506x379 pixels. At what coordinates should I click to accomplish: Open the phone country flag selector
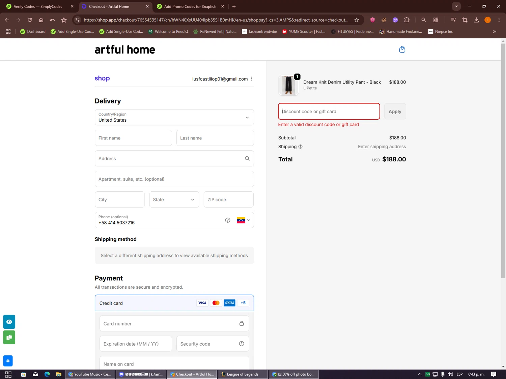point(243,220)
